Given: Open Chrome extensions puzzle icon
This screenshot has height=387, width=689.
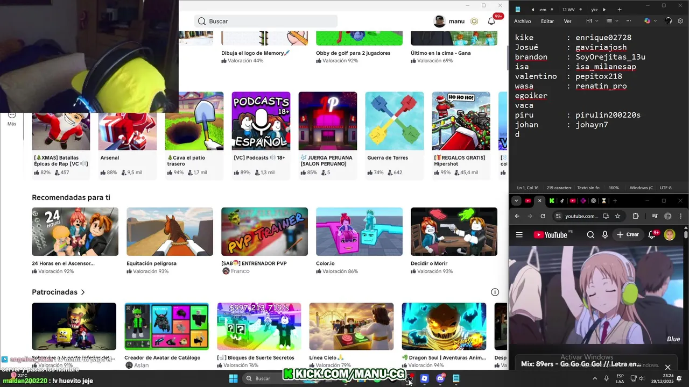Looking at the screenshot, I should tap(636, 216).
